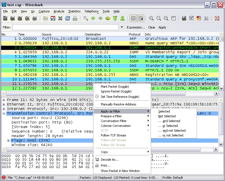Open the Filter history dropdown arrow
The width and height of the screenshot is (225, 181).
point(122,27)
